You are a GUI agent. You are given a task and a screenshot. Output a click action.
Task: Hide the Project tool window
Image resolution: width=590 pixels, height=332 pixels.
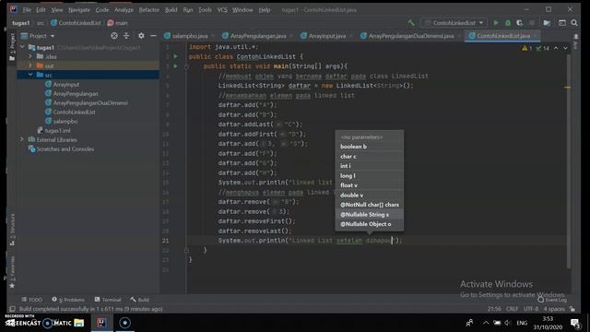153,36
